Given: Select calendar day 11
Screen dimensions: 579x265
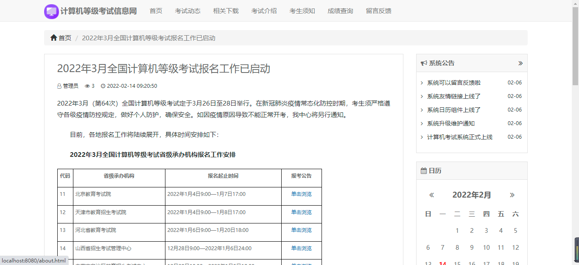Looking at the screenshot, I should click(501, 248).
